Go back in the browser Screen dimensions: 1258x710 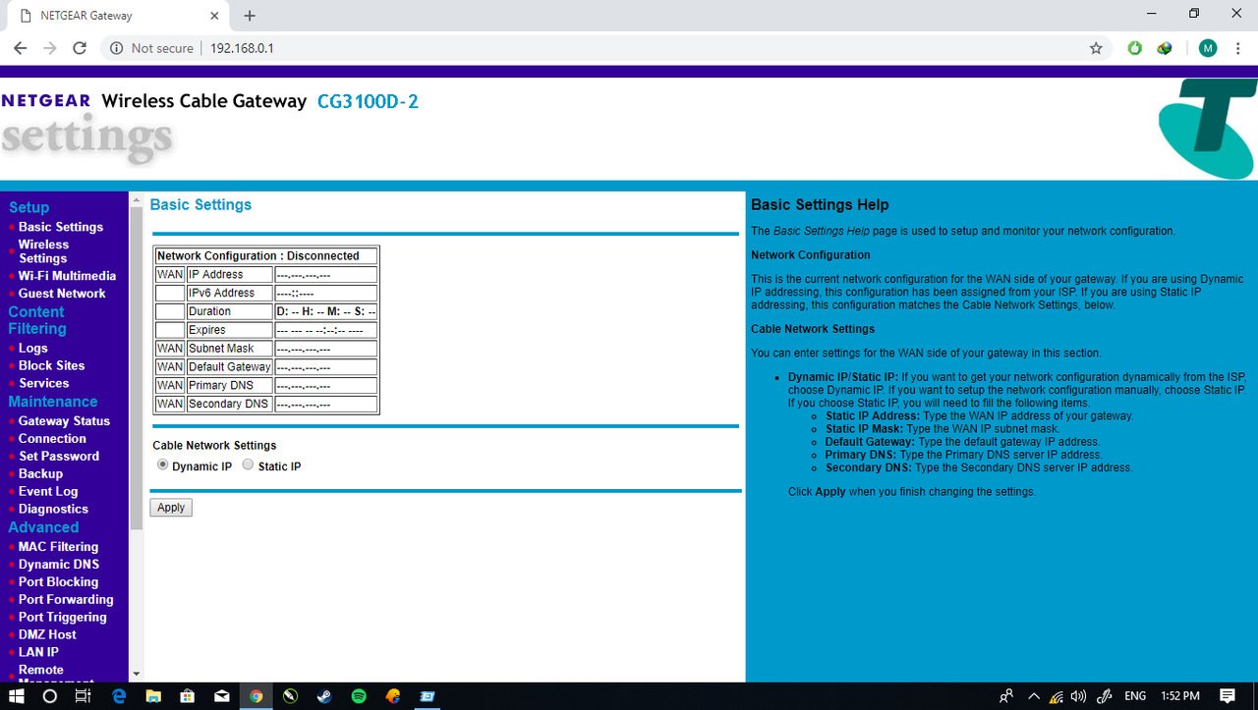coord(20,48)
